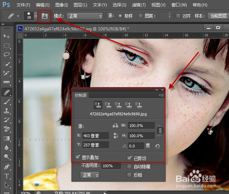Select the 图案 source radio button
The width and height of the screenshot is (229, 194).
click(140, 16)
